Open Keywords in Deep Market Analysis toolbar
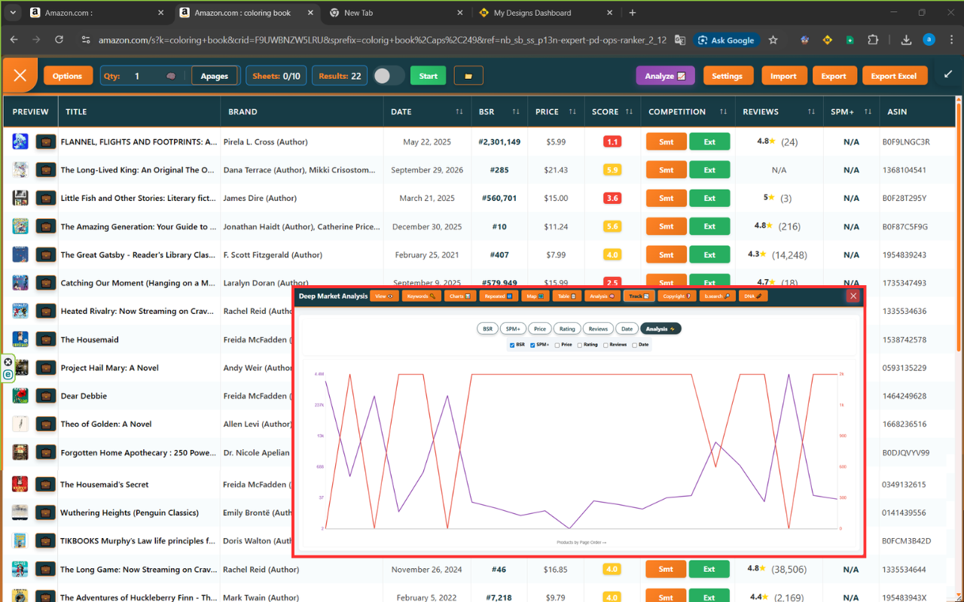Screen dimensions: 964x602 tap(421, 296)
